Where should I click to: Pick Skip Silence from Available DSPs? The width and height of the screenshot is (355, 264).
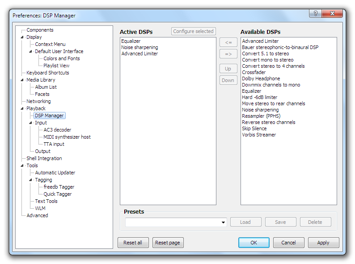[254, 128]
